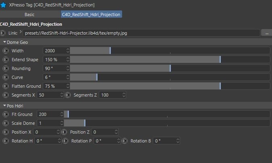
Task: Collapse the Pos Hdri section
Action: (4, 106)
